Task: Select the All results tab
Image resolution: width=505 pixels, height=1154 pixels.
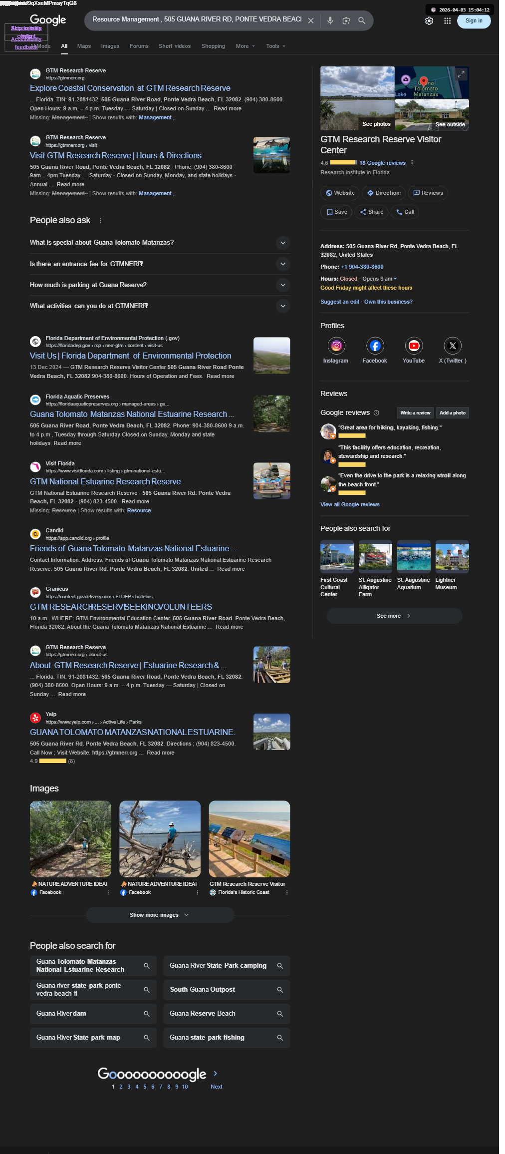Action: 64,46
